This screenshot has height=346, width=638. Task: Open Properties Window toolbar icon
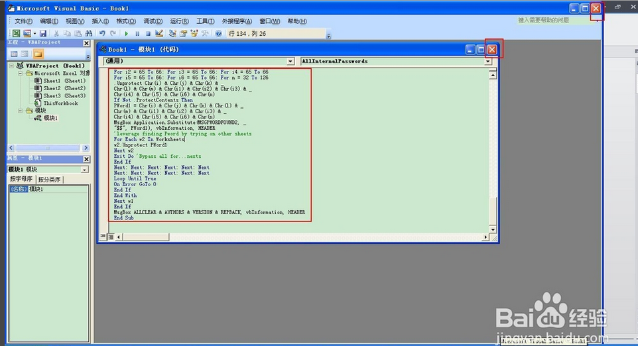(x=183, y=33)
